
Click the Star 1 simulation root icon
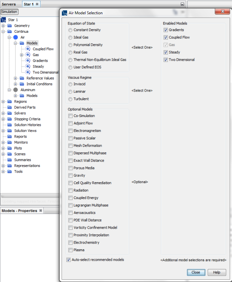(3, 20)
